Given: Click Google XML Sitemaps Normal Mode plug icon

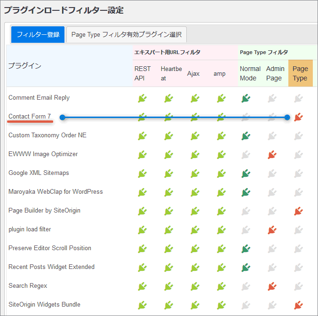Looking at the screenshot, I should pyautogui.click(x=246, y=174).
